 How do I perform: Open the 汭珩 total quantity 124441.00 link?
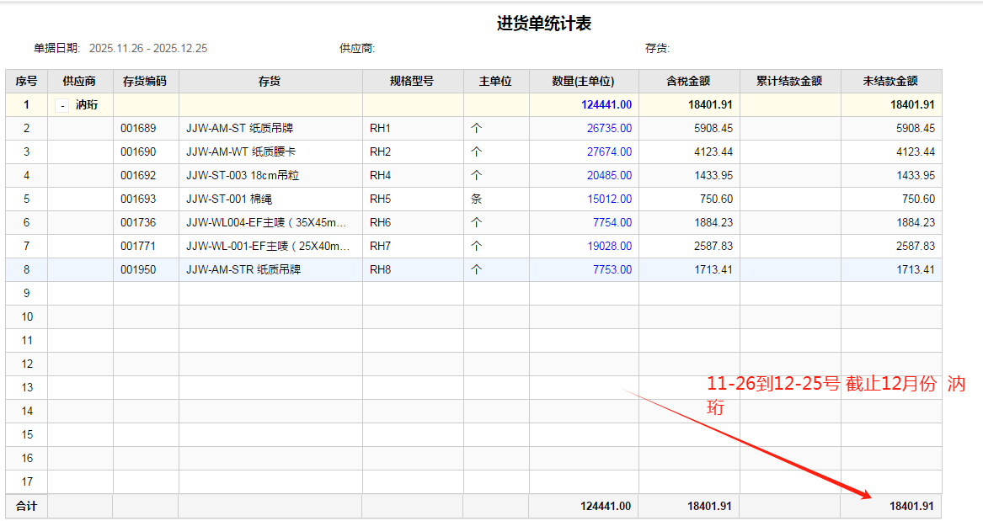(x=606, y=105)
